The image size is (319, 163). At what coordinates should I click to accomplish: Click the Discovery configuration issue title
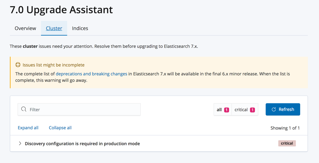click(82, 143)
